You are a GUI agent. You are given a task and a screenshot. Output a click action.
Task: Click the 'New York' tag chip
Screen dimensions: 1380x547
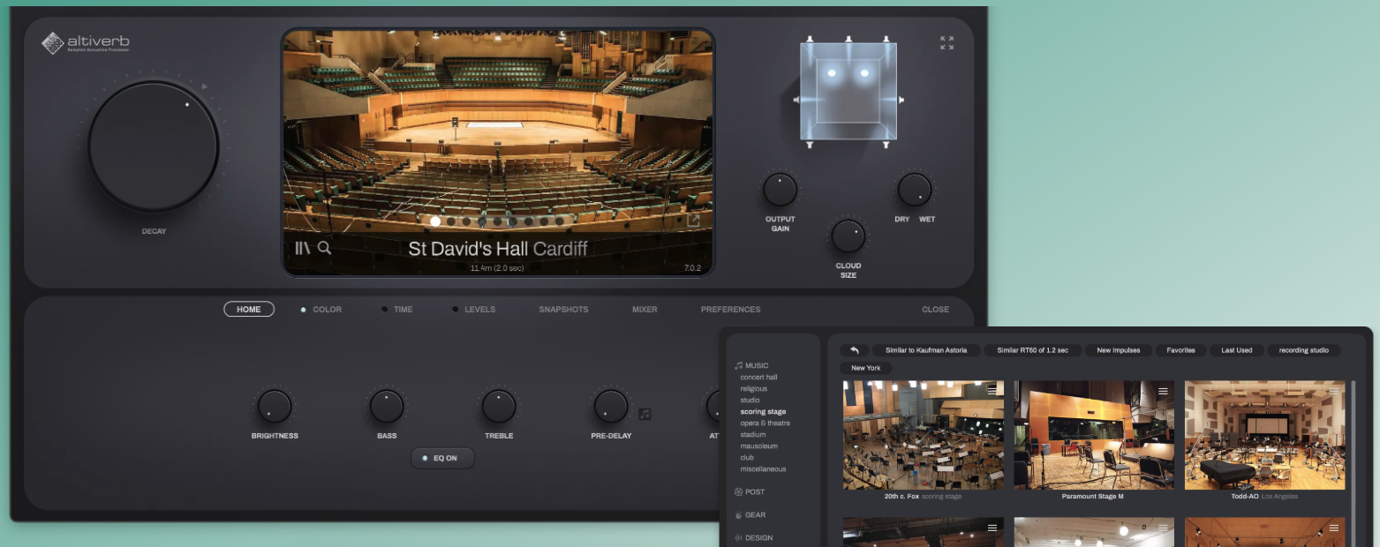click(x=866, y=368)
